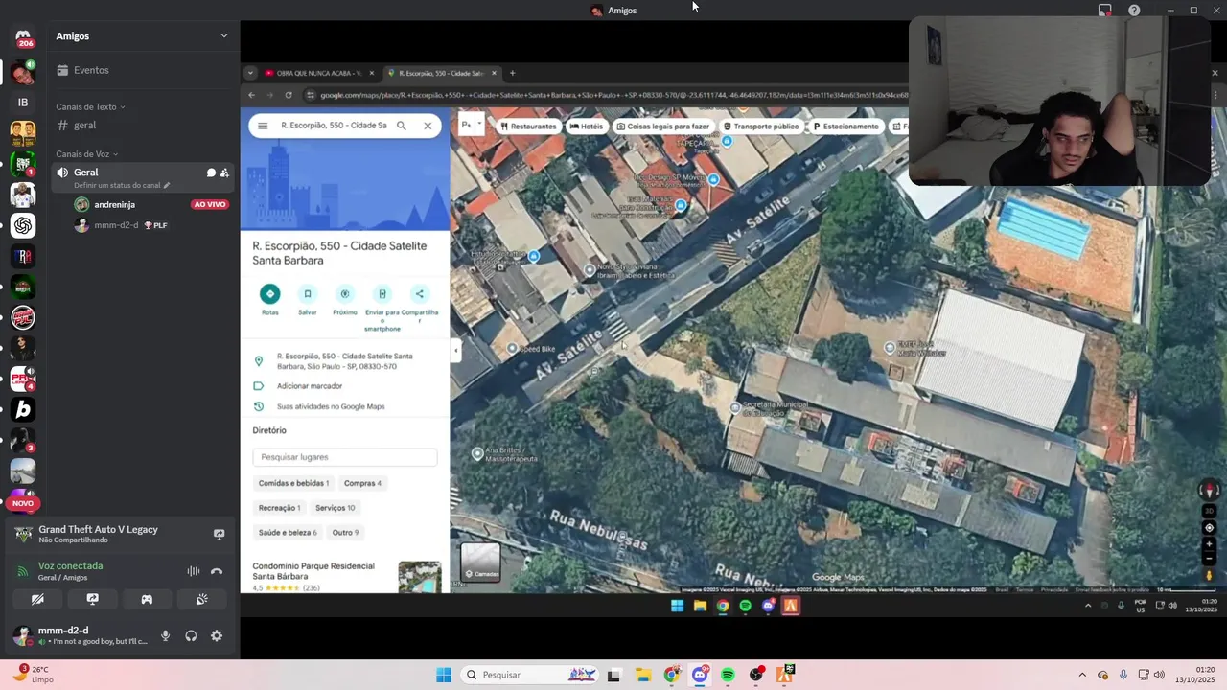Mute the microphone
This screenshot has width=1227, height=690.
[165, 635]
